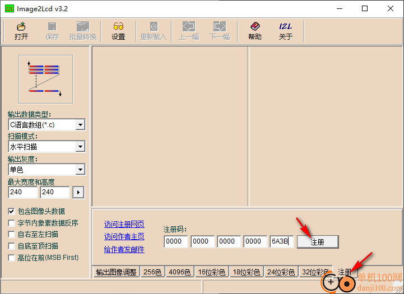Viewport: 404px width, 294px height.
Task: Switch to the 4096色 tab
Action: click(179, 272)
